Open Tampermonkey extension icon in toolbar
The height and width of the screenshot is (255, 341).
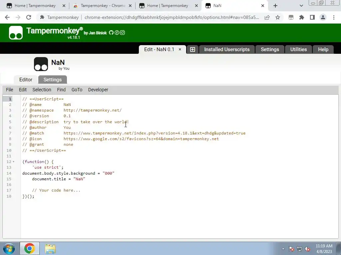click(291, 17)
